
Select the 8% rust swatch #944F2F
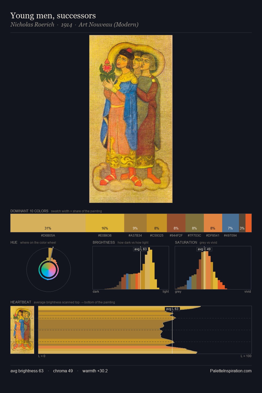(176, 223)
